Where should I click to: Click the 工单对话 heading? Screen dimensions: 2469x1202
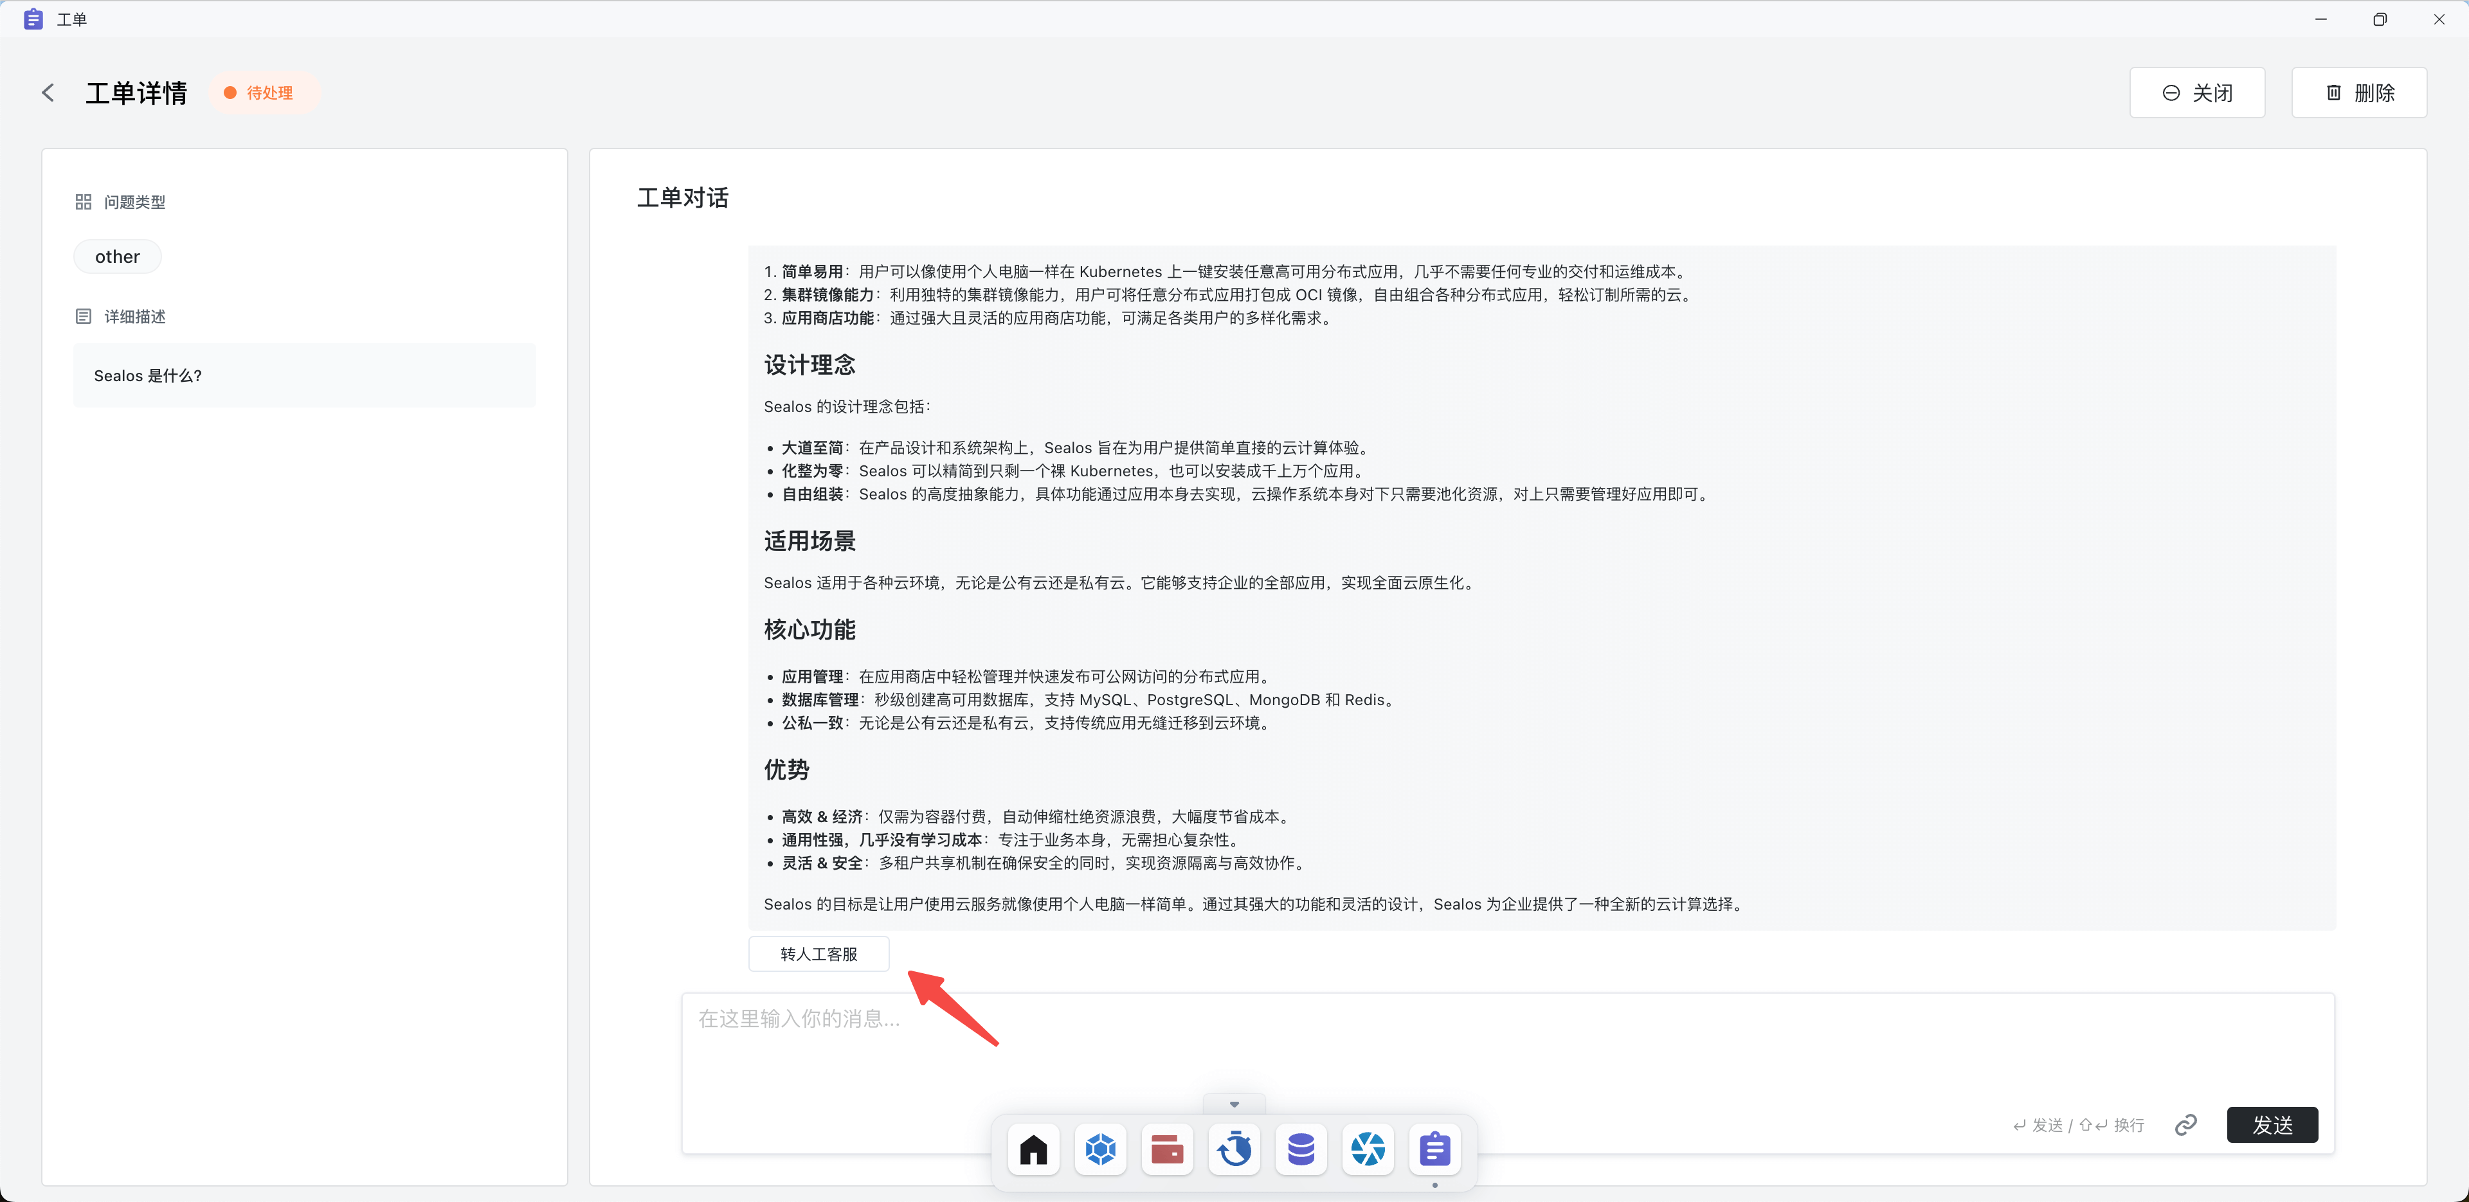[x=682, y=199]
